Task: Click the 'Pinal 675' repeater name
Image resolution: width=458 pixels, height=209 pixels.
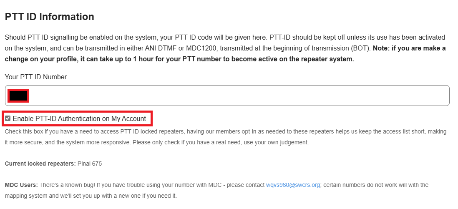Action: (90, 164)
